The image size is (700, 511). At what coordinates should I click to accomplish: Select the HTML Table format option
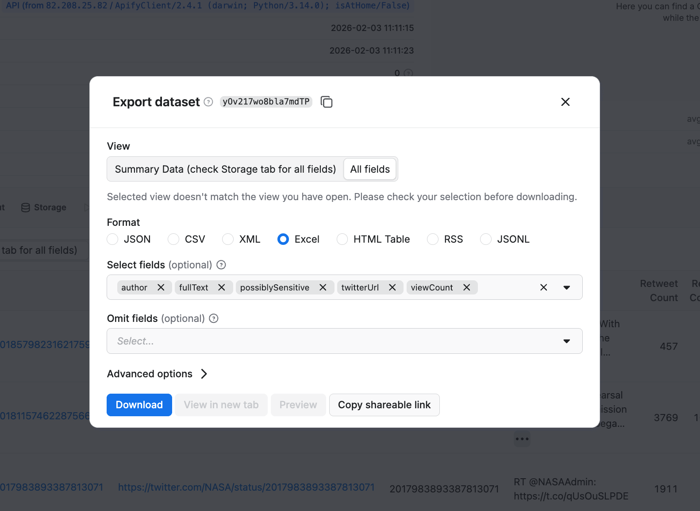click(342, 239)
